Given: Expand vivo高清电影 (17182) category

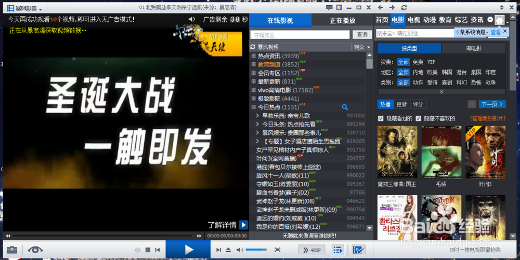Looking at the screenshot, I should pos(254,90).
